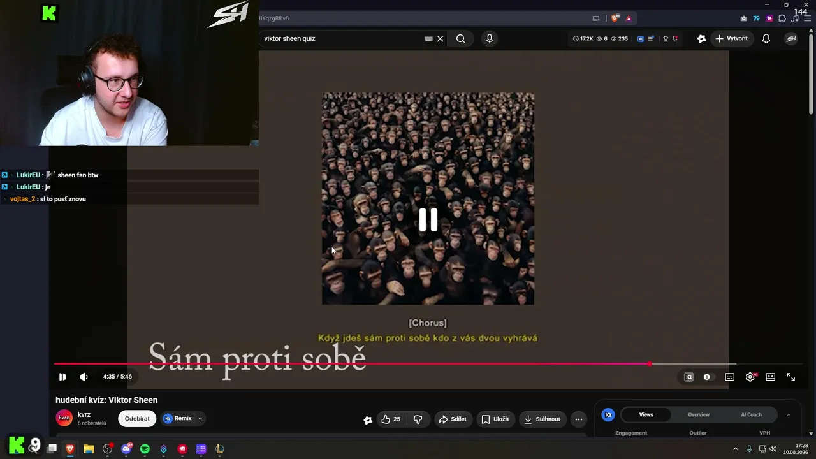Open the media control music note icon
The image size is (816, 459).
795,18
